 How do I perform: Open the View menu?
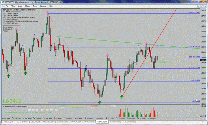(x=13, y=6)
